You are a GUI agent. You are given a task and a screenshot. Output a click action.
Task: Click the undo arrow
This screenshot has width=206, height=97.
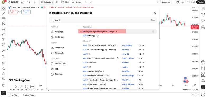[86, 2]
